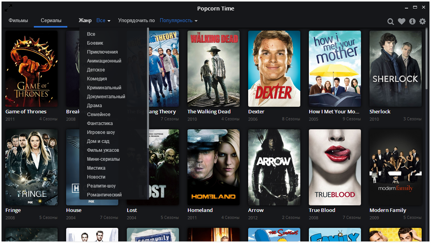
Task: Open settings with the gear icon
Action: [422, 21]
